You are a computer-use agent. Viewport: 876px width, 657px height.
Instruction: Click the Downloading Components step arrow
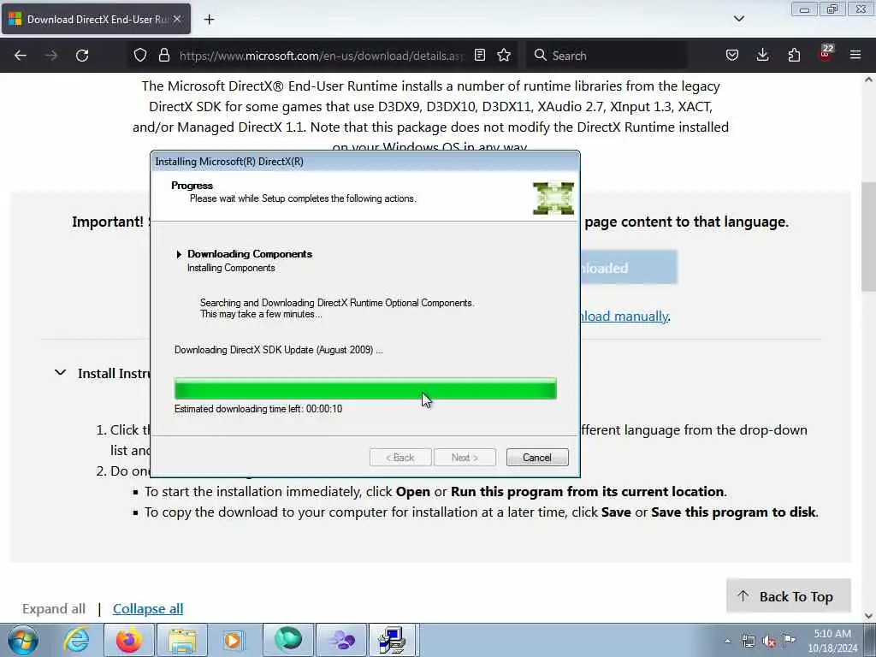[179, 254]
